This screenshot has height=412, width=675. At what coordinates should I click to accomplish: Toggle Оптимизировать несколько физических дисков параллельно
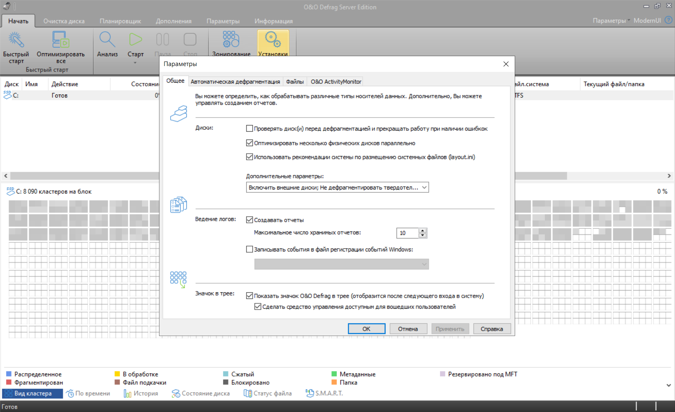(x=250, y=143)
